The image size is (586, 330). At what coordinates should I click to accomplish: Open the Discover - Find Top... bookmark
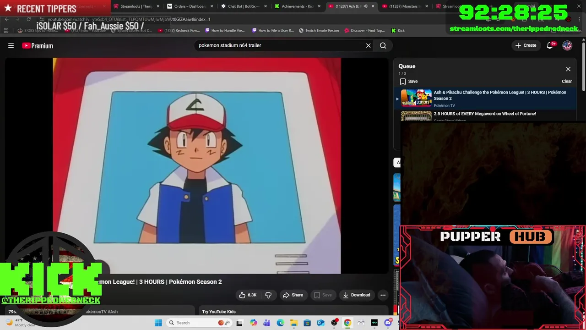[364, 30]
